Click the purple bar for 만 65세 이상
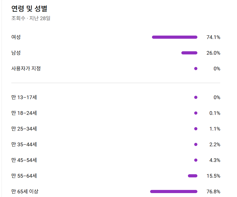 173,192
